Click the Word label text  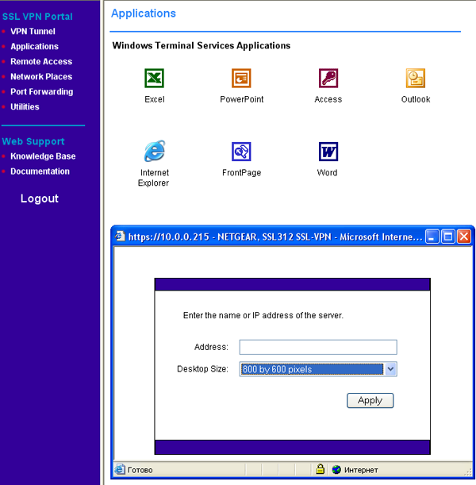pos(327,172)
